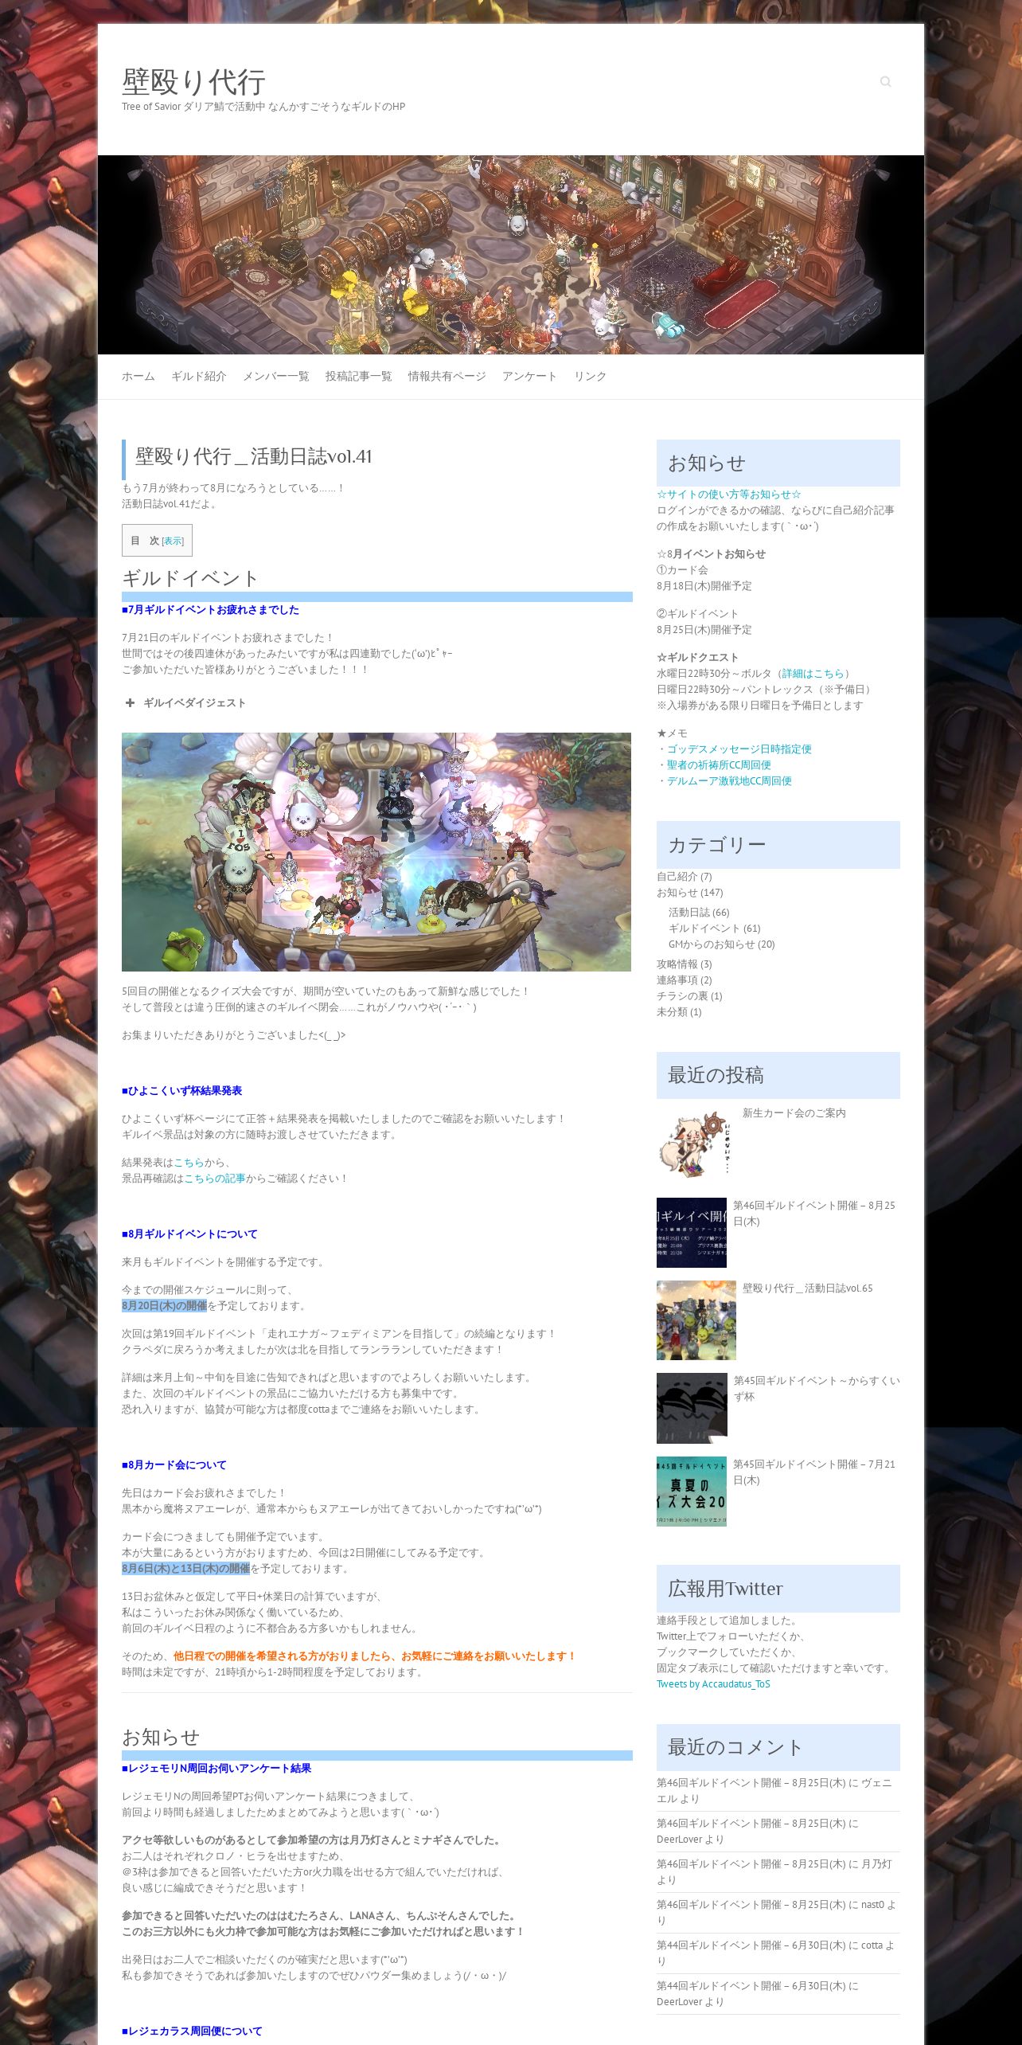This screenshot has height=2045, width=1022.
Task: Click highlighted text 8月6日(木)と13日(木)の開催
Action: tap(185, 1568)
